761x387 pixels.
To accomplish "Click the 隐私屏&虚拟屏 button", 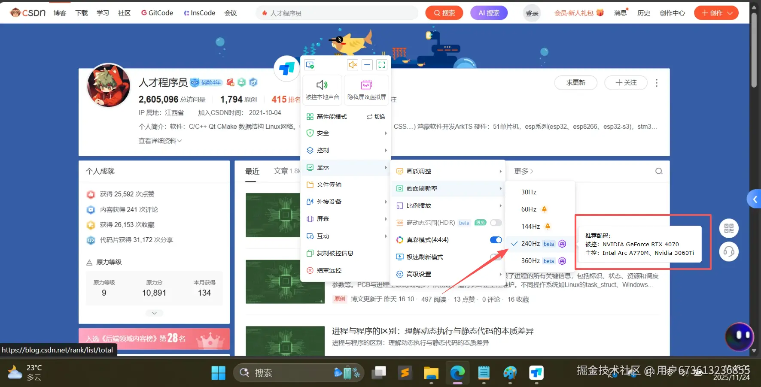I will point(367,90).
